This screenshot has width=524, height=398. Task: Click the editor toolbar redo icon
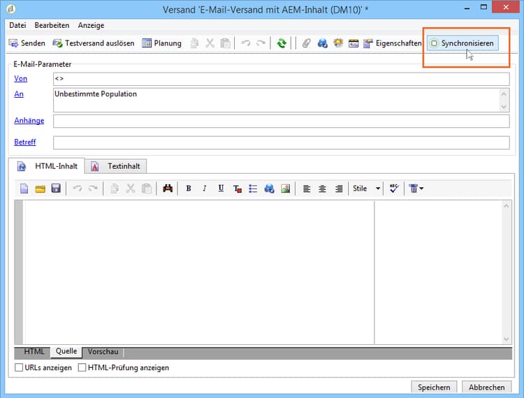click(x=93, y=189)
